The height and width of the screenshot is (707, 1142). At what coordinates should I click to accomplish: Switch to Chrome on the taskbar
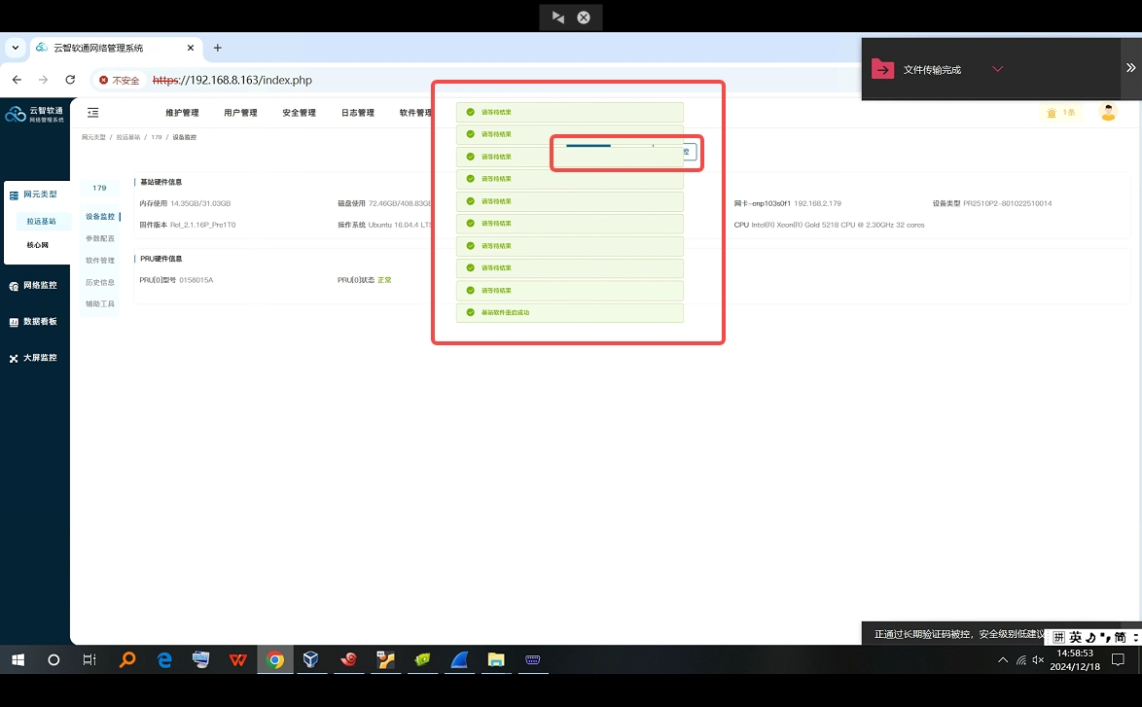tap(275, 659)
